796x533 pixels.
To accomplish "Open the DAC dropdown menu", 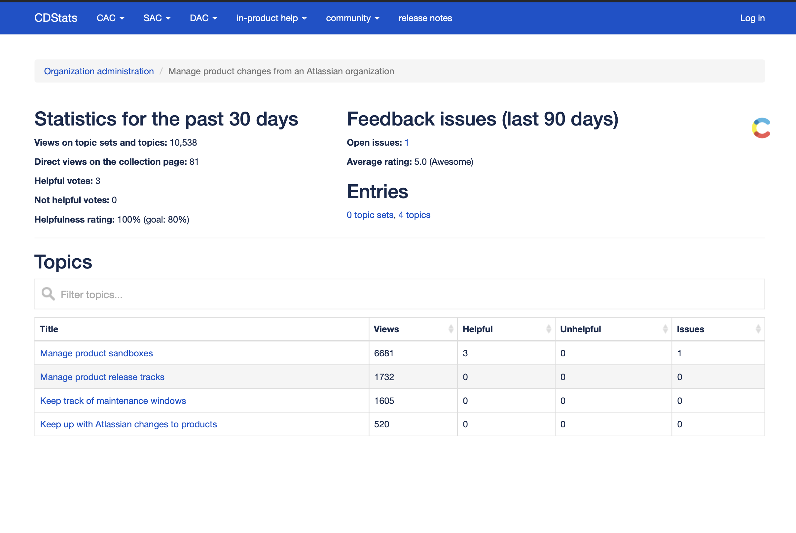I will (x=203, y=18).
